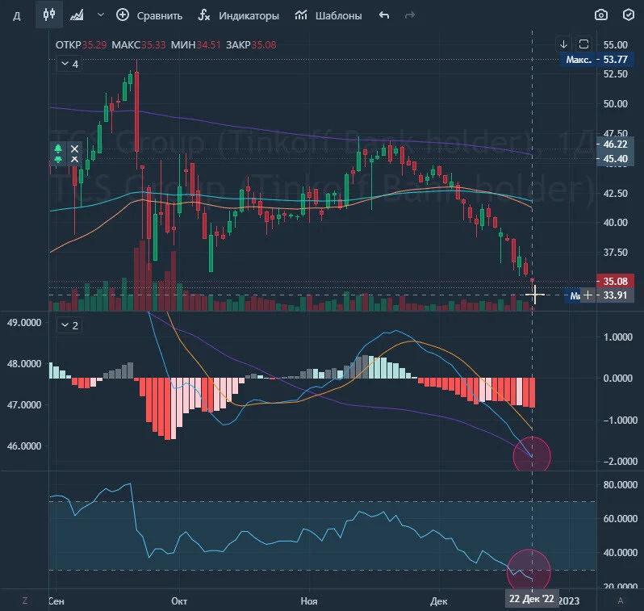Click the ЗАКР 35.08 close value
The width and height of the screenshot is (644, 611).
(x=251, y=44)
